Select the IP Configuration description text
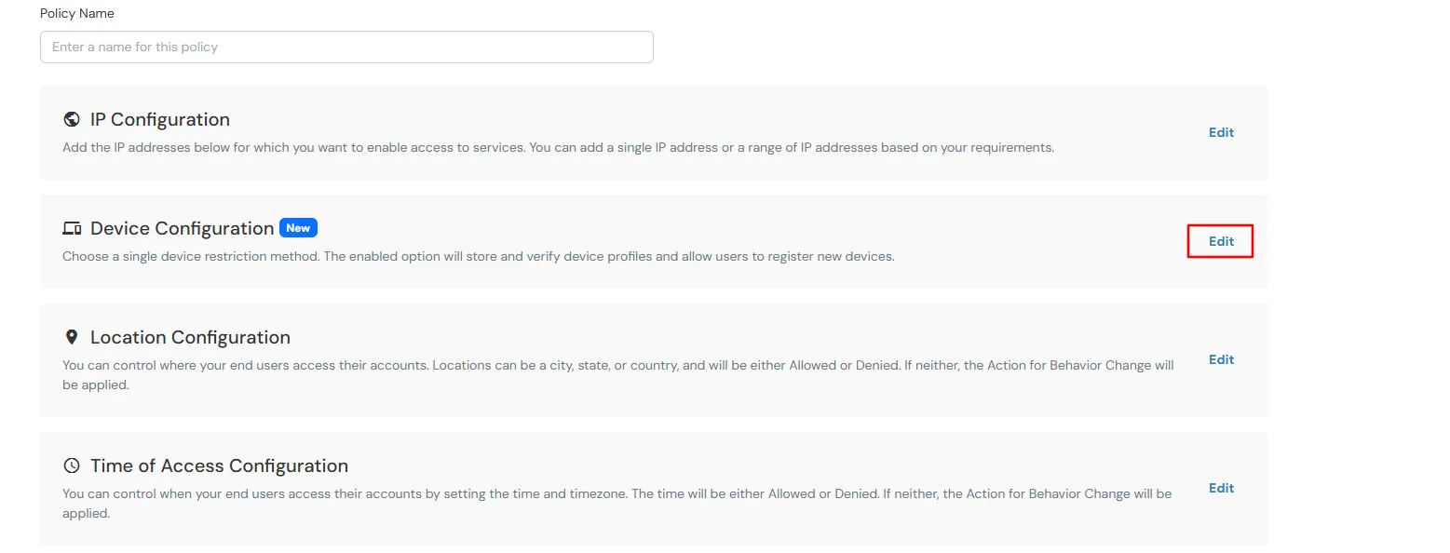The height and width of the screenshot is (553, 1450). click(559, 146)
